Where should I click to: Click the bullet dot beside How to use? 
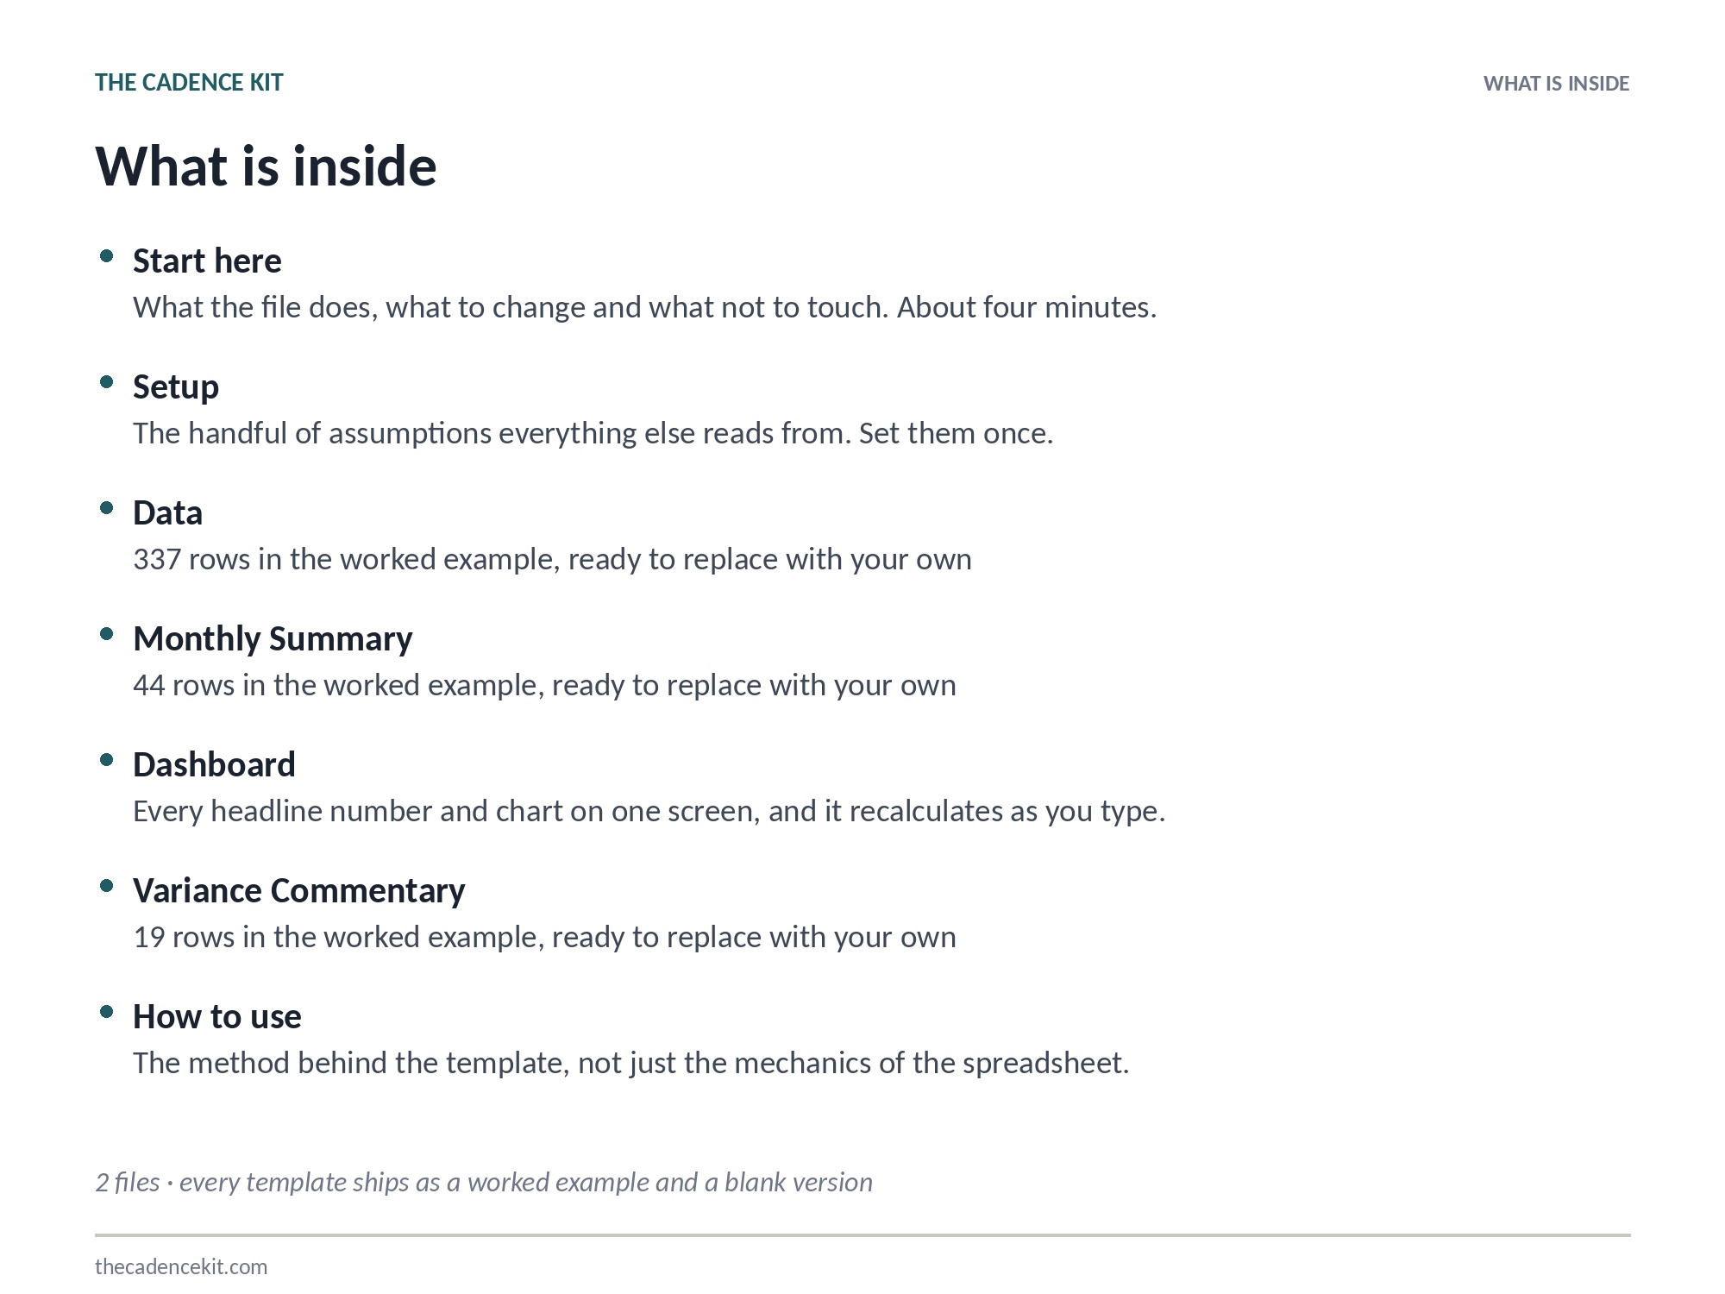pyautogui.click(x=107, y=1011)
